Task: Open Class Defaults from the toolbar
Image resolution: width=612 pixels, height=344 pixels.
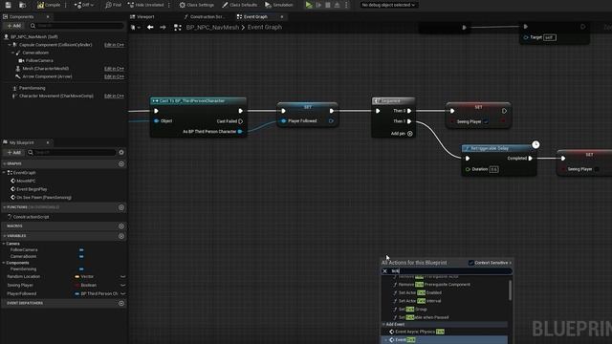Action: coord(239,5)
